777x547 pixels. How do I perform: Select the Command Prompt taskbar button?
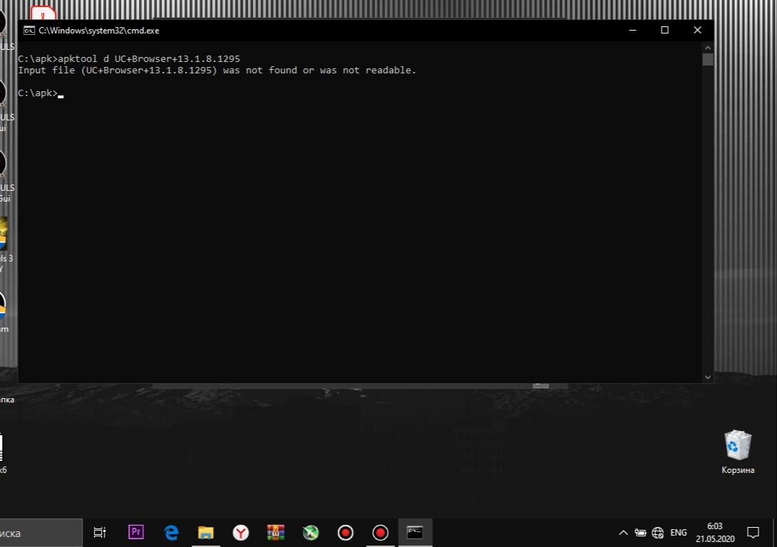pyautogui.click(x=415, y=533)
